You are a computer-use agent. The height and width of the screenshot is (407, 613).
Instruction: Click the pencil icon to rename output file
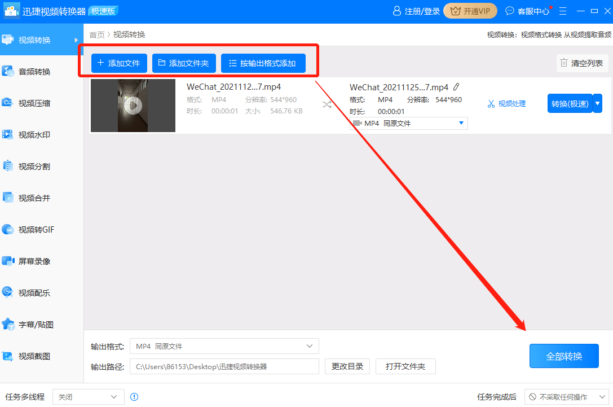(456, 87)
